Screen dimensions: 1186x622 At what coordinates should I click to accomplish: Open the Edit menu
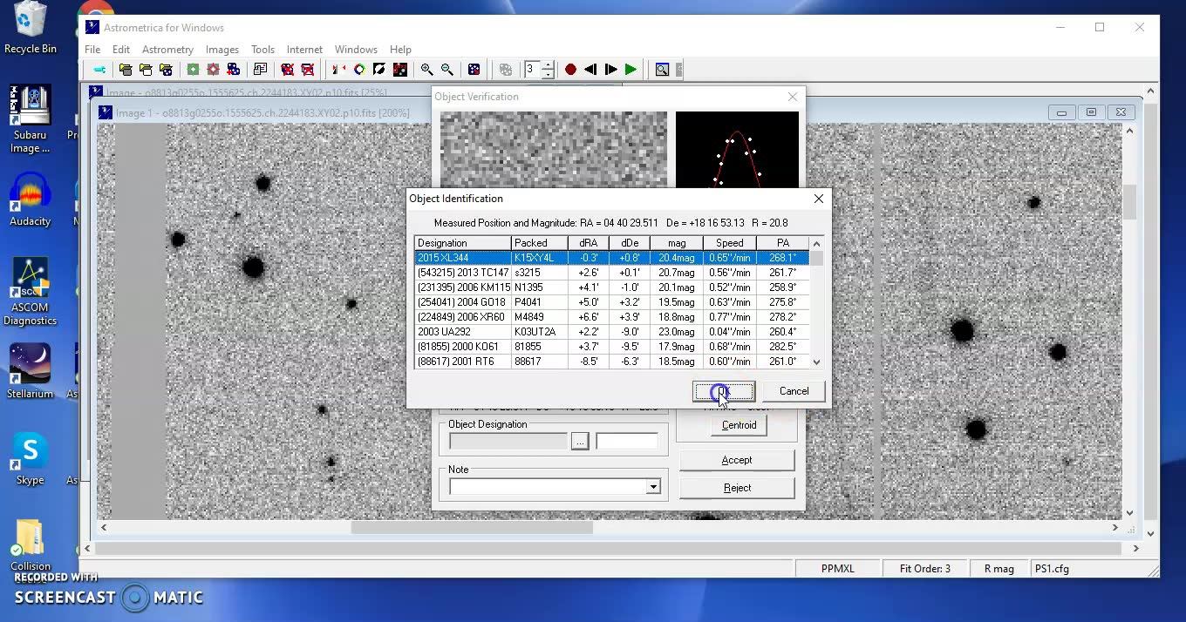point(121,50)
